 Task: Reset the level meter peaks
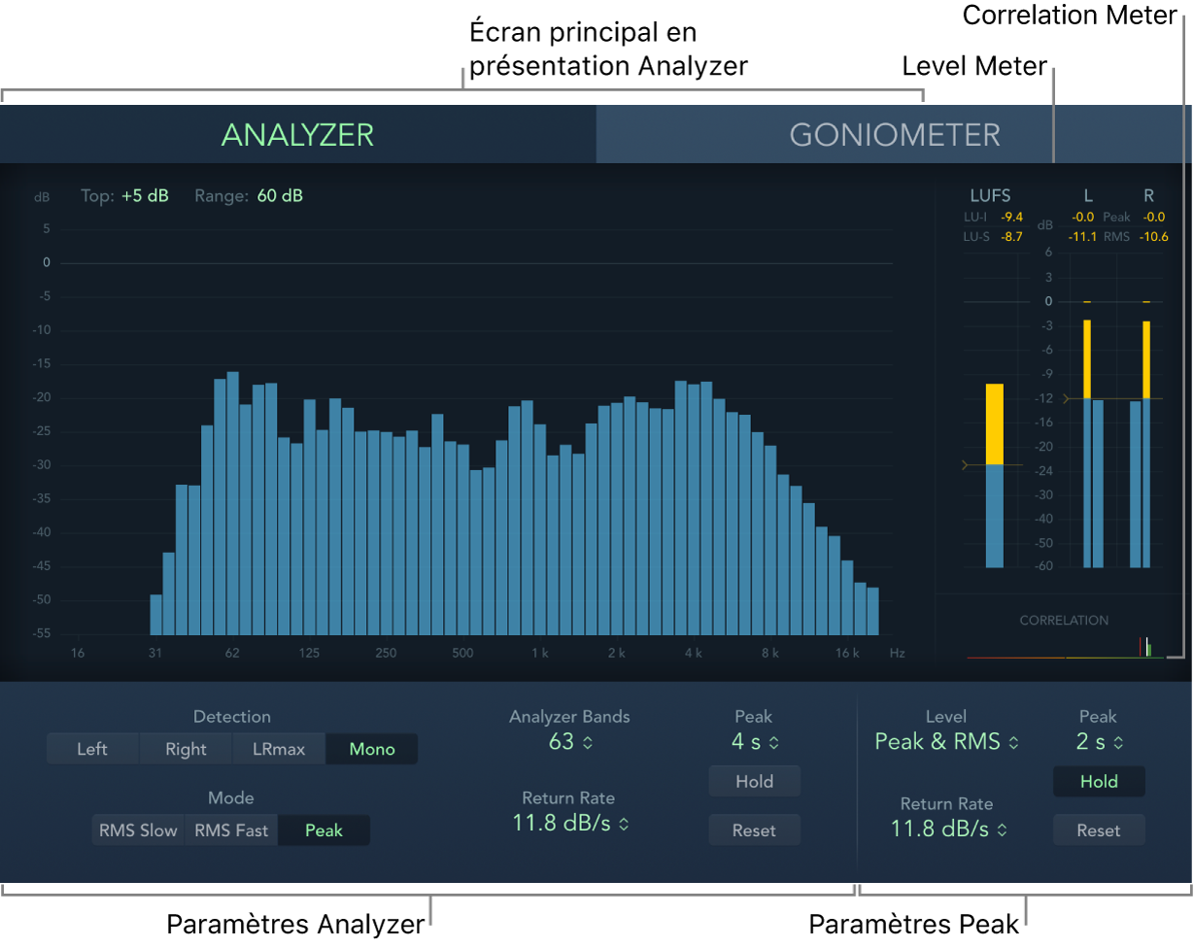click(x=1099, y=829)
